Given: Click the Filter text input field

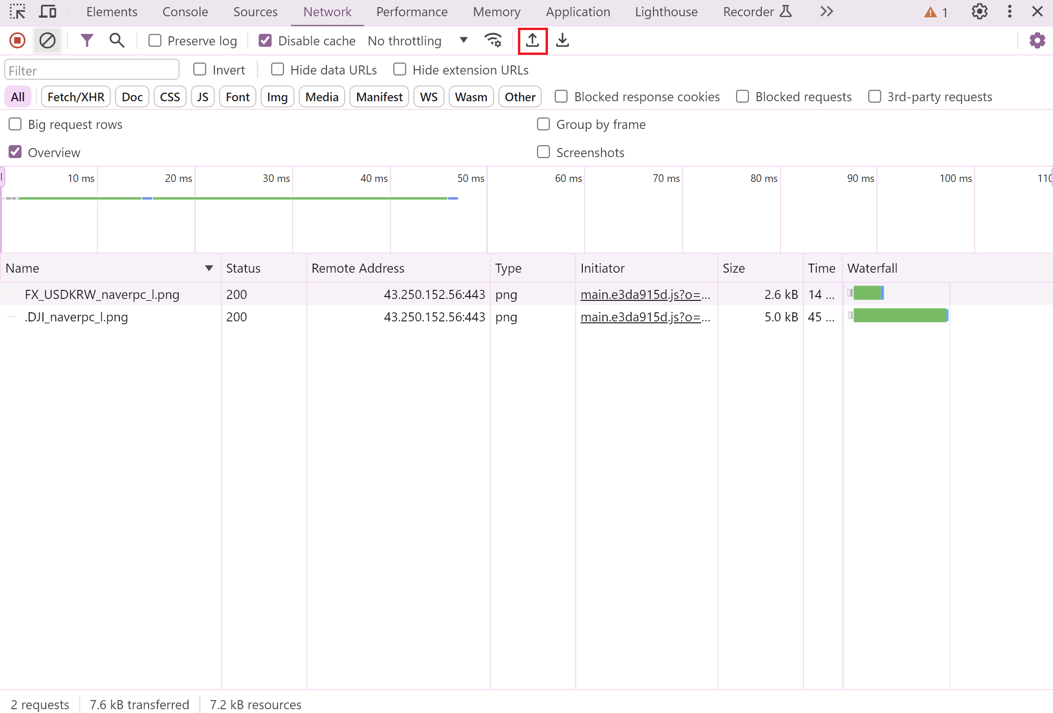Looking at the screenshot, I should tap(92, 70).
